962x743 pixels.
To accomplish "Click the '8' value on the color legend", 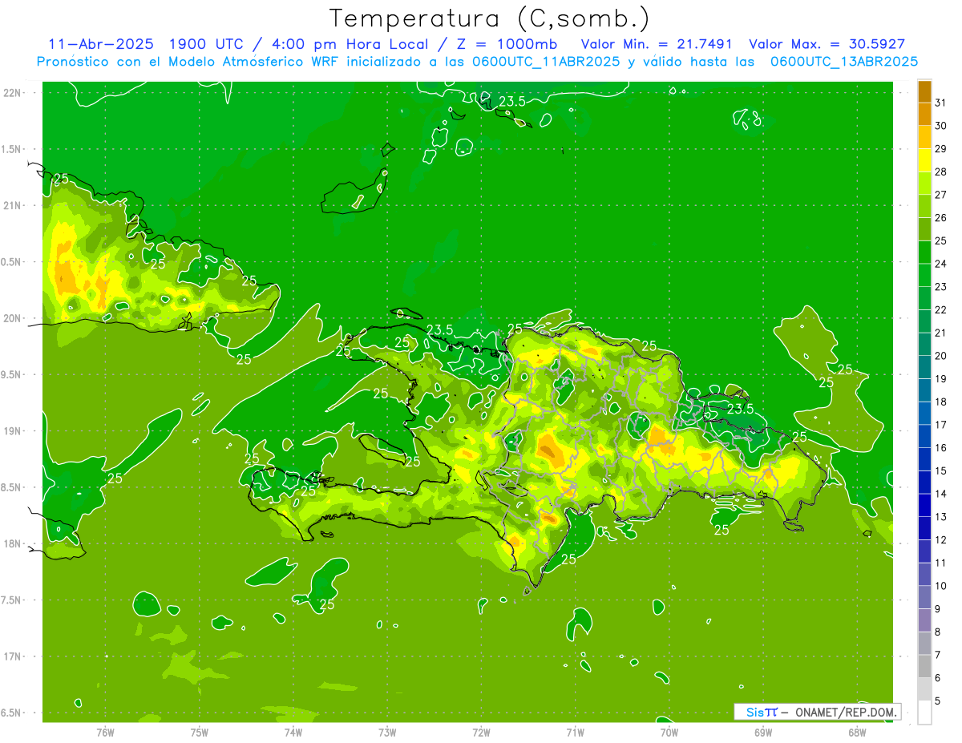I will [938, 632].
